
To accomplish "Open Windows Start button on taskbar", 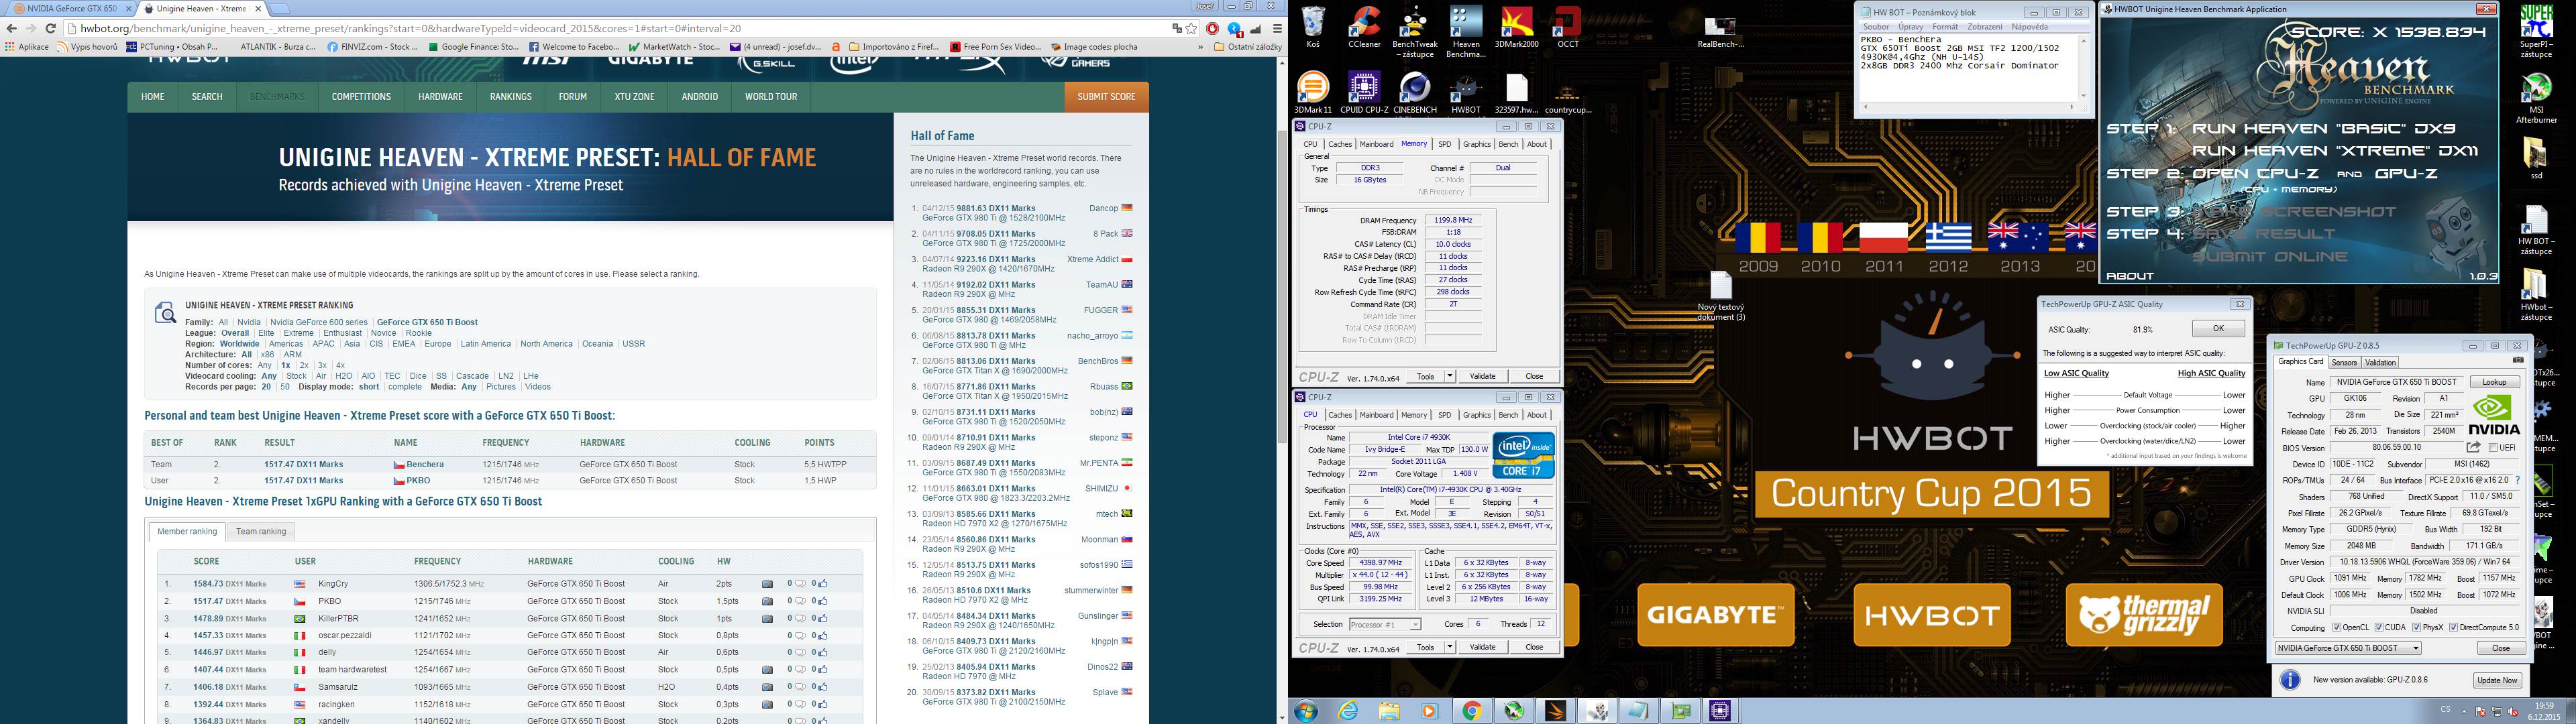I will click(1305, 711).
